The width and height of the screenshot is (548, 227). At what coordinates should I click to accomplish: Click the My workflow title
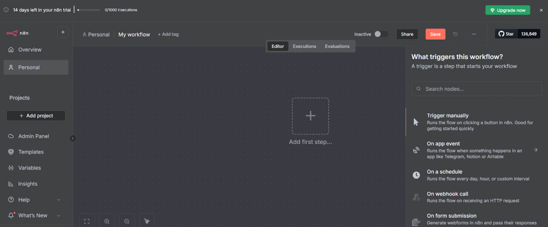(x=134, y=34)
